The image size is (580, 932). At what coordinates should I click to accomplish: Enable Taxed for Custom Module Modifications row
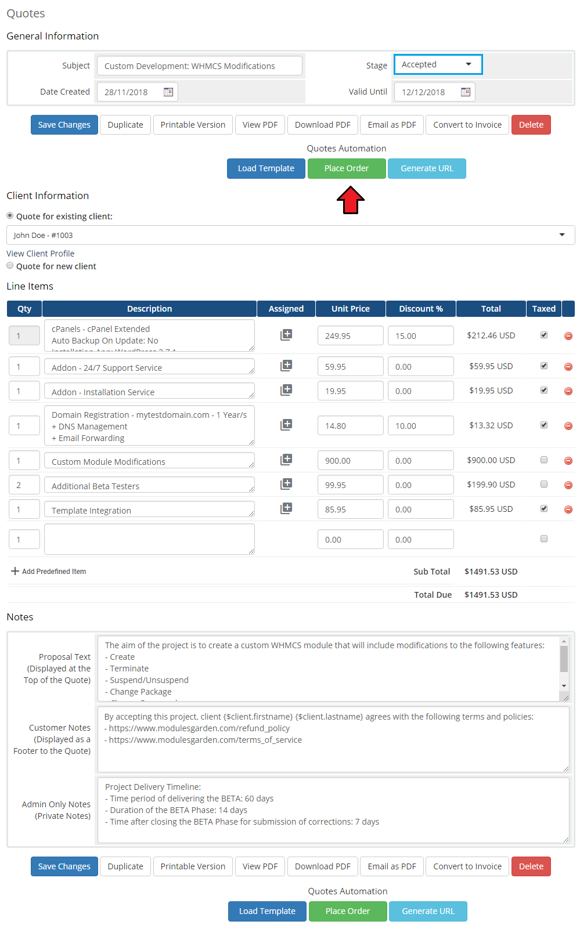point(544,460)
